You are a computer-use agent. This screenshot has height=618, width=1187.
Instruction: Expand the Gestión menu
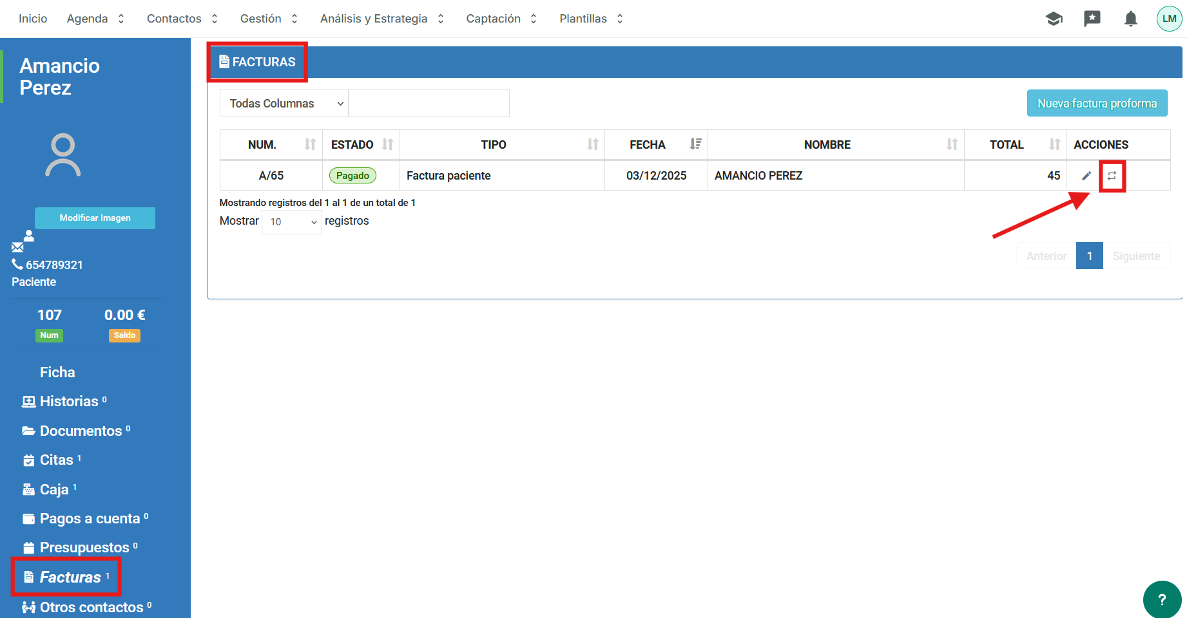(269, 19)
